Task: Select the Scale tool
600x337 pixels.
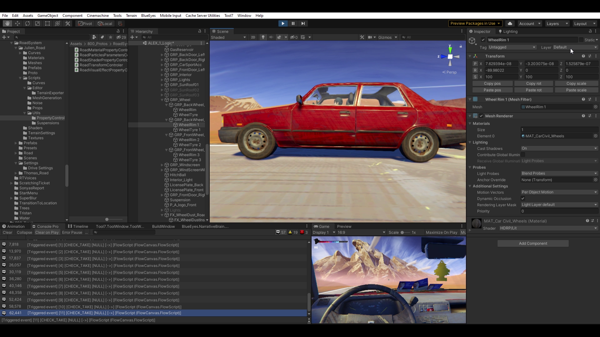Action: coord(37,23)
